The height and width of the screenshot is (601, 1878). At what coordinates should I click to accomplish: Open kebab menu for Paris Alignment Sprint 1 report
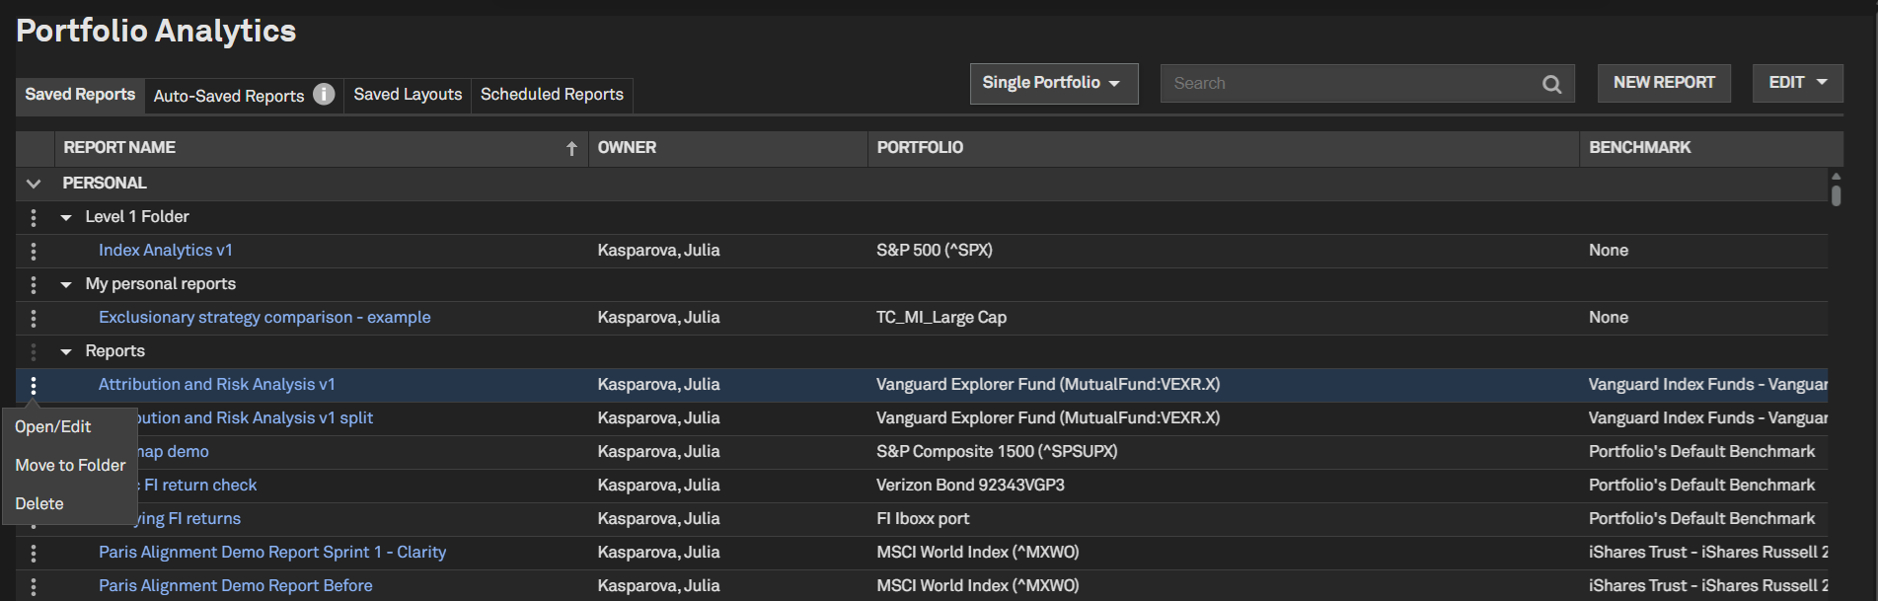point(34,553)
